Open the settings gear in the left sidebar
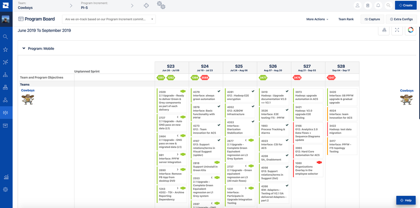Image resolution: width=420 pixels, height=208 pixels. (5, 190)
